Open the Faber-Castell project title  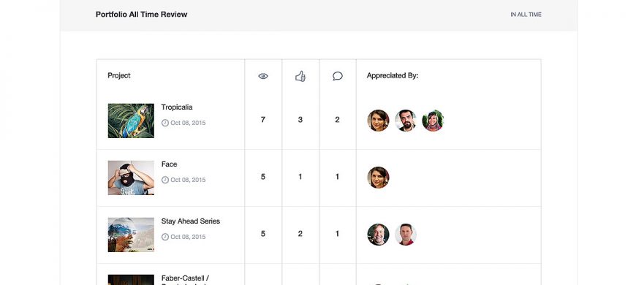pos(185,280)
